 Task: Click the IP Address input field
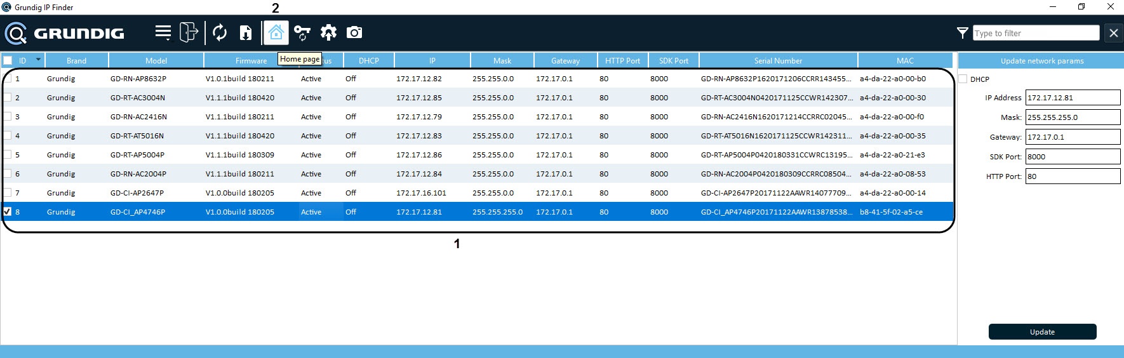pos(1073,98)
